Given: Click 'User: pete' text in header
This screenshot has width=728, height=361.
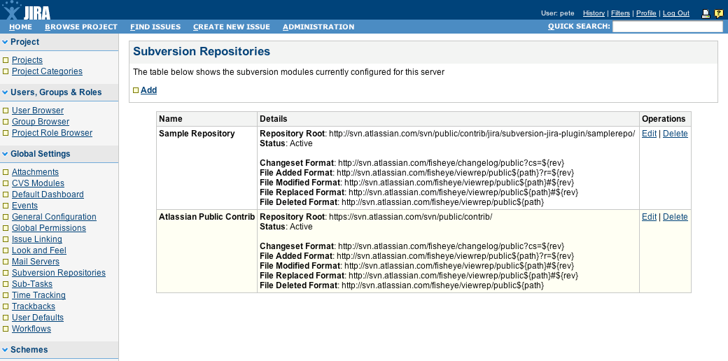Looking at the screenshot, I should pos(558,13).
